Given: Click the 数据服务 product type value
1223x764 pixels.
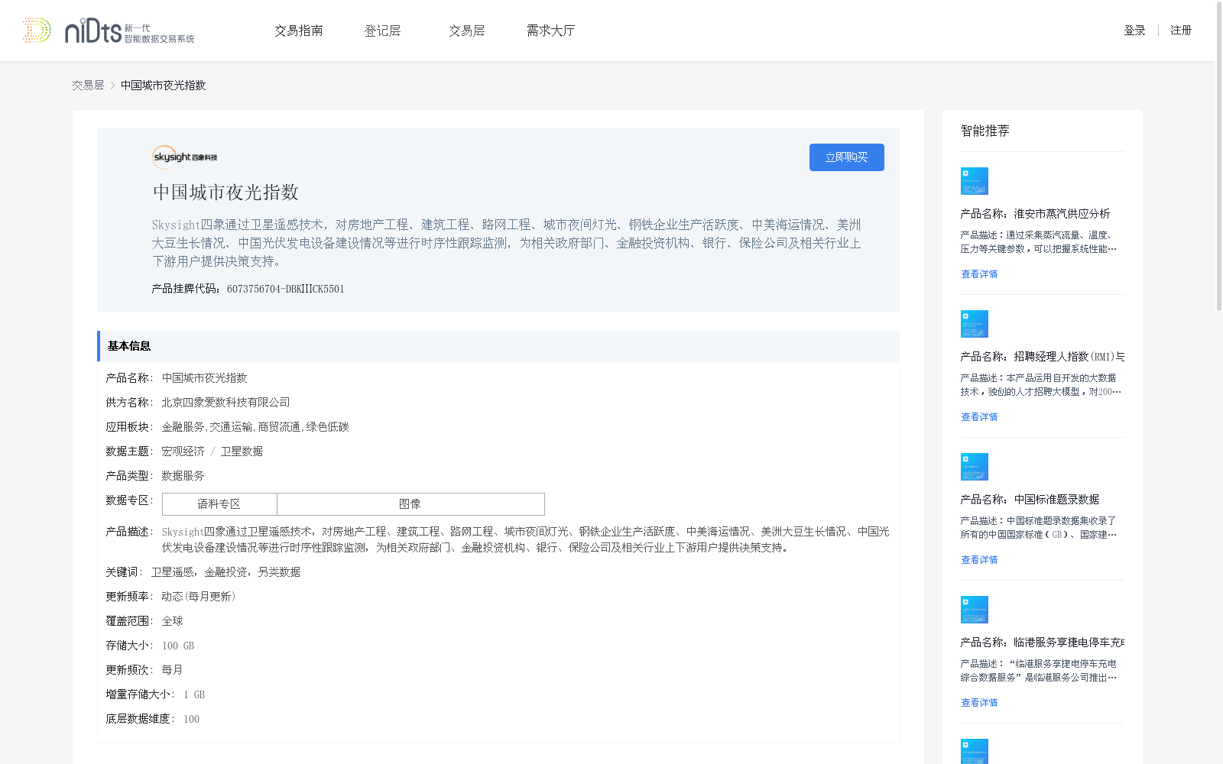Looking at the screenshot, I should [183, 476].
